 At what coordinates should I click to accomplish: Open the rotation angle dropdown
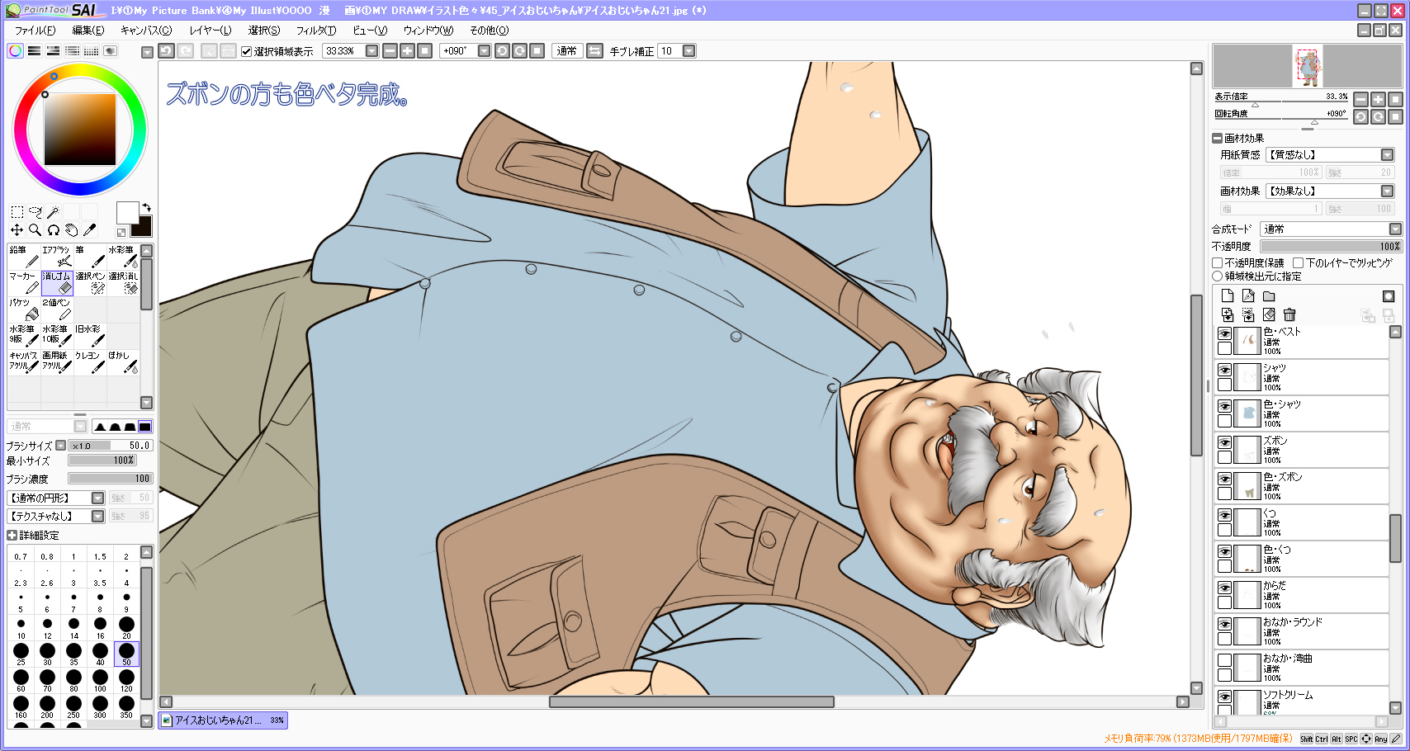click(x=485, y=51)
